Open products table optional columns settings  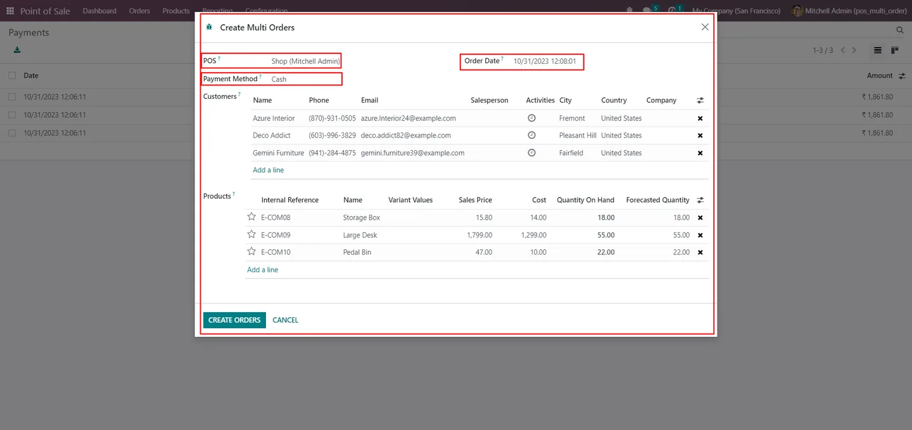(x=700, y=199)
